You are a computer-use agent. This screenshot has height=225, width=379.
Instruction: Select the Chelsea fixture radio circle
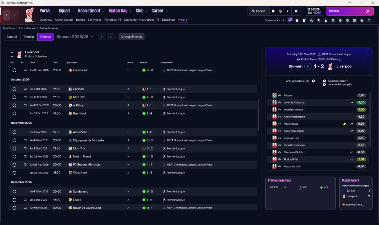tap(14, 89)
